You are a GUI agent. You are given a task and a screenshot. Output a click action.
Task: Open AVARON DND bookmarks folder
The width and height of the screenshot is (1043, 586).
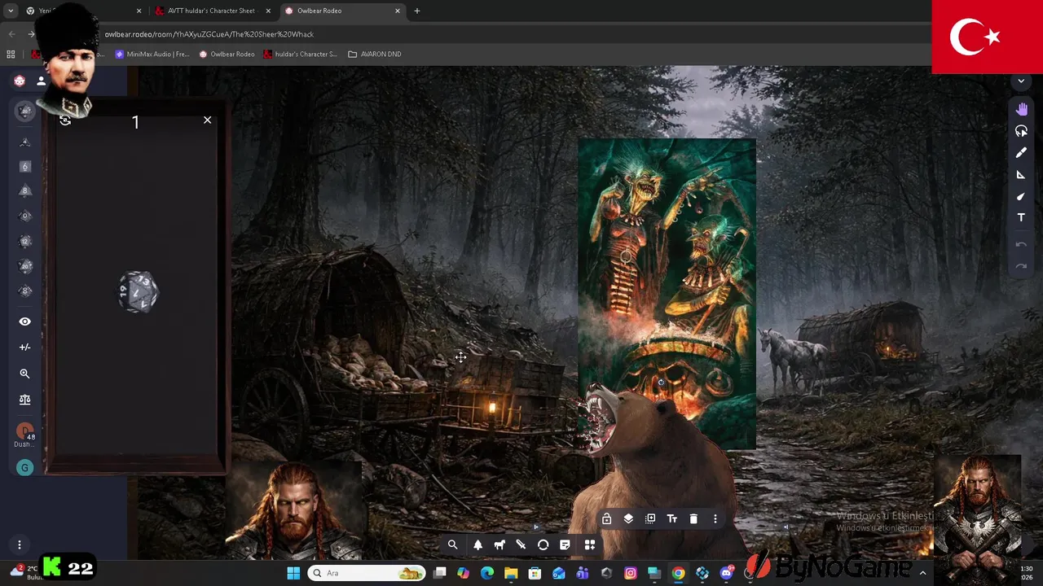[x=375, y=54]
